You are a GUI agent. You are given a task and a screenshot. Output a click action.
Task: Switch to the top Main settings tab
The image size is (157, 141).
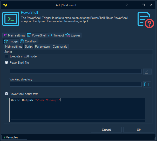(x=14, y=35)
